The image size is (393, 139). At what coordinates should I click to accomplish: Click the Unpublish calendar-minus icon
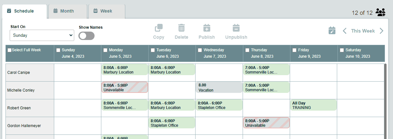[236, 28]
